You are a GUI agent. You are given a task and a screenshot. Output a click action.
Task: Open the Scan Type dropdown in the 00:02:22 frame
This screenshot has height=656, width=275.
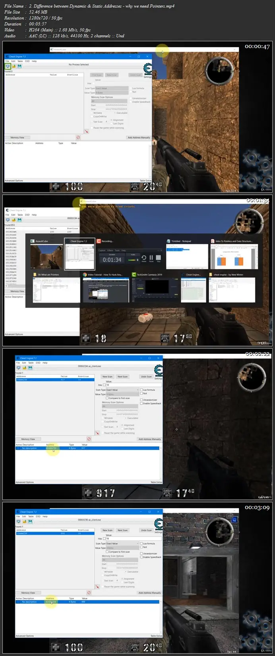pos(122,390)
